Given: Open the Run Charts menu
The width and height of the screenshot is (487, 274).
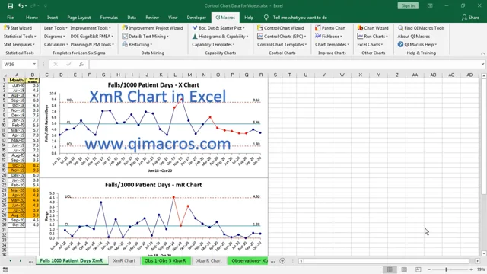Looking at the screenshot, I should tap(372, 37).
